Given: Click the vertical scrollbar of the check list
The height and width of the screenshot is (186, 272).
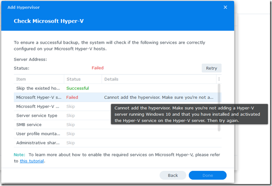Looking at the screenshot, I should [219, 107].
